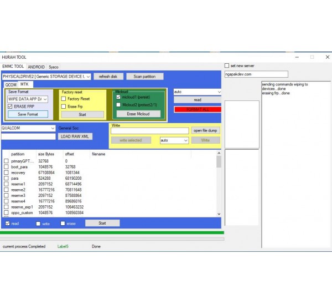Image resolution: width=332 pixels, height=304 pixels.
Task: Select the MTK sub-tab
Action: tap(24, 84)
